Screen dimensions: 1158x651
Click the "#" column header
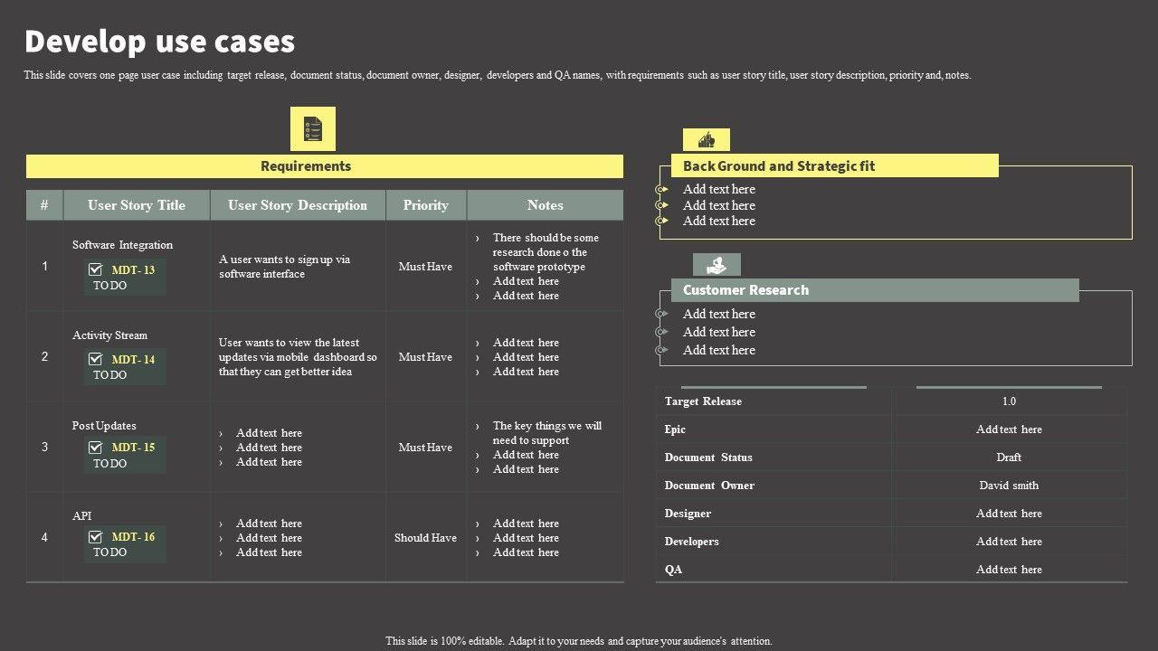click(44, 205)
